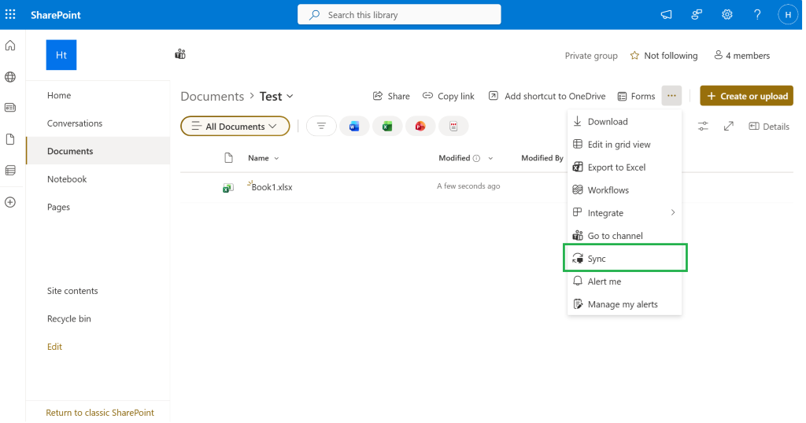
Task: Go to Home in site navigation
Action: tap(59, 95)
